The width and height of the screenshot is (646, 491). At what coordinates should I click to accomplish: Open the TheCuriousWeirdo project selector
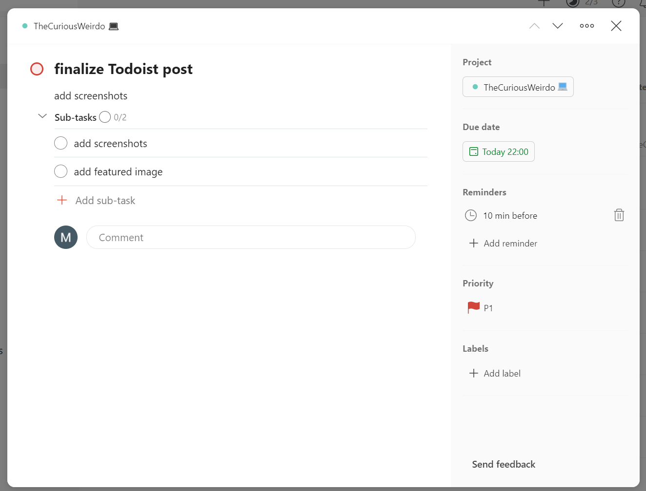tap(518, 87)
